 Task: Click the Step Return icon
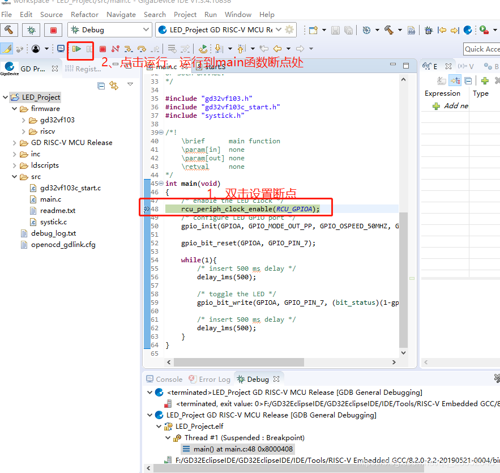tap(155, 49)
